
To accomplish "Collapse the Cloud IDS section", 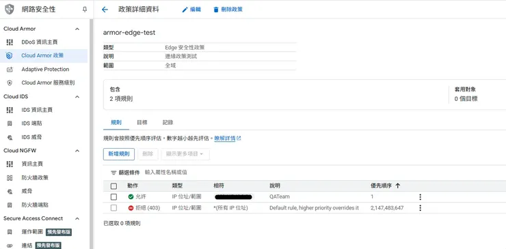I will [77, 97].
